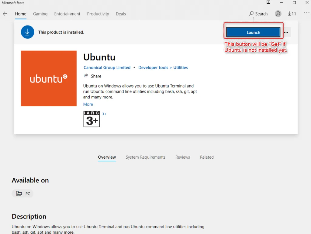Screen dimensions: 311x234
Task: Go back using the back arrow
Action: pos(5,14)
